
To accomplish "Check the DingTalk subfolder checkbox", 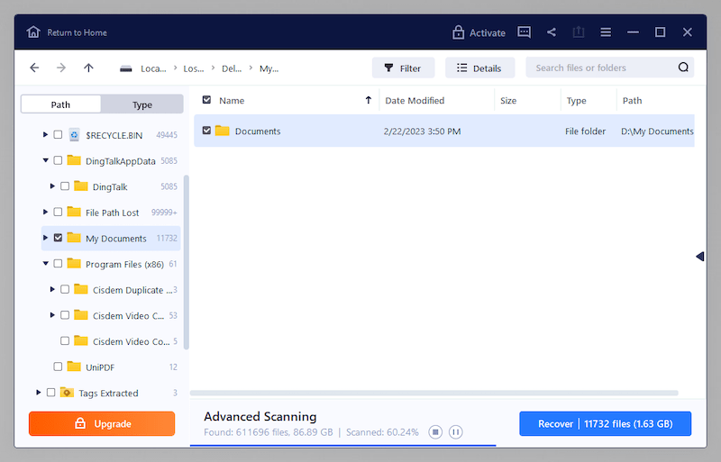I will click(x=65, y=186).
